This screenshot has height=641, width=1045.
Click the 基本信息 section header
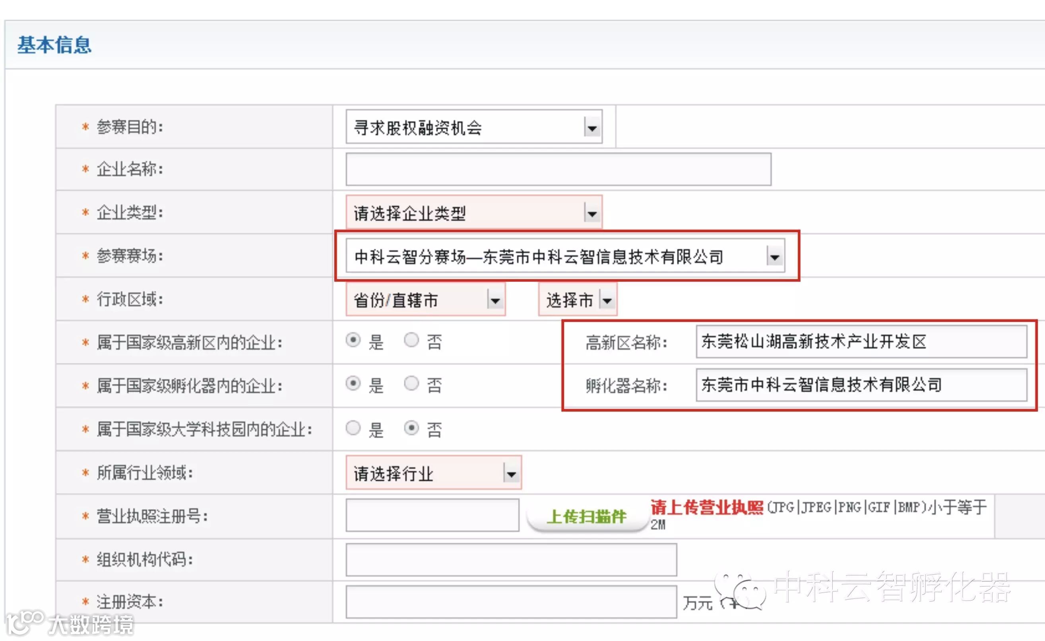[x=54, y=45]
